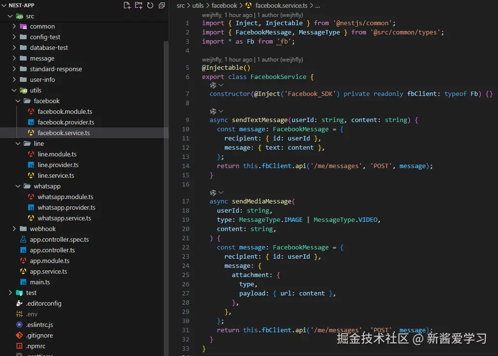Viewport: 498px width, 356px height.
Task: Expand the standard-response folder
Action: [14, 69]
